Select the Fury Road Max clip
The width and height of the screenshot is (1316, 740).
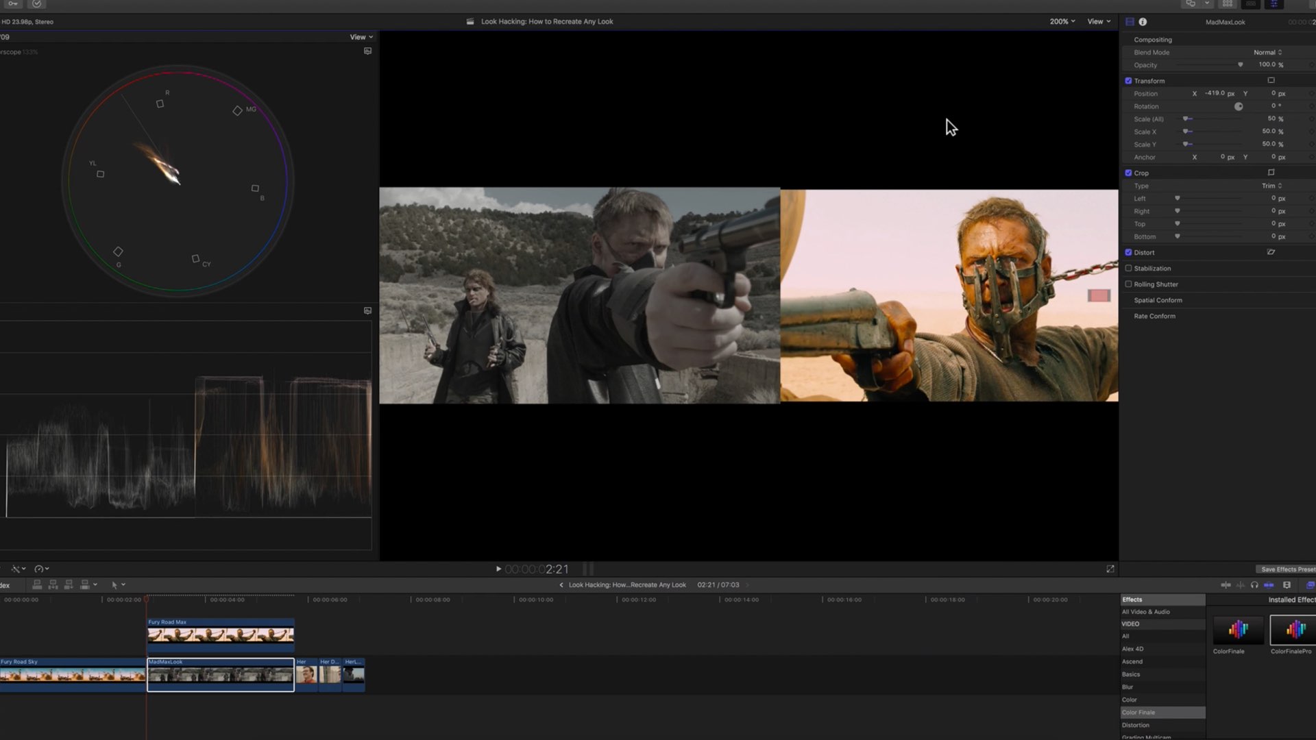click(221, 634)
